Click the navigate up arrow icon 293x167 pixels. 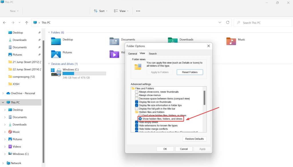26,22
